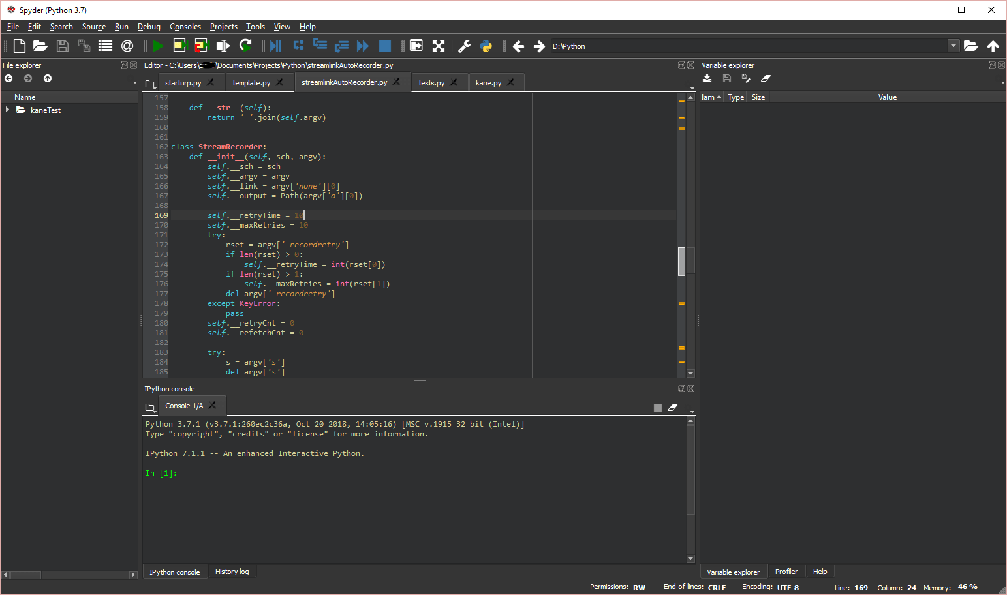This screenshot has width=1007, height=595.
Task: Interrupt kernel stop square in console
Action: click(658, 408)
